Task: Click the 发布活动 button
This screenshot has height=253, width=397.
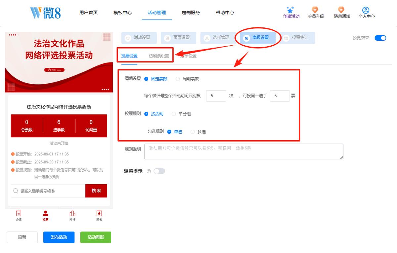Action: (x=59, y=237)
